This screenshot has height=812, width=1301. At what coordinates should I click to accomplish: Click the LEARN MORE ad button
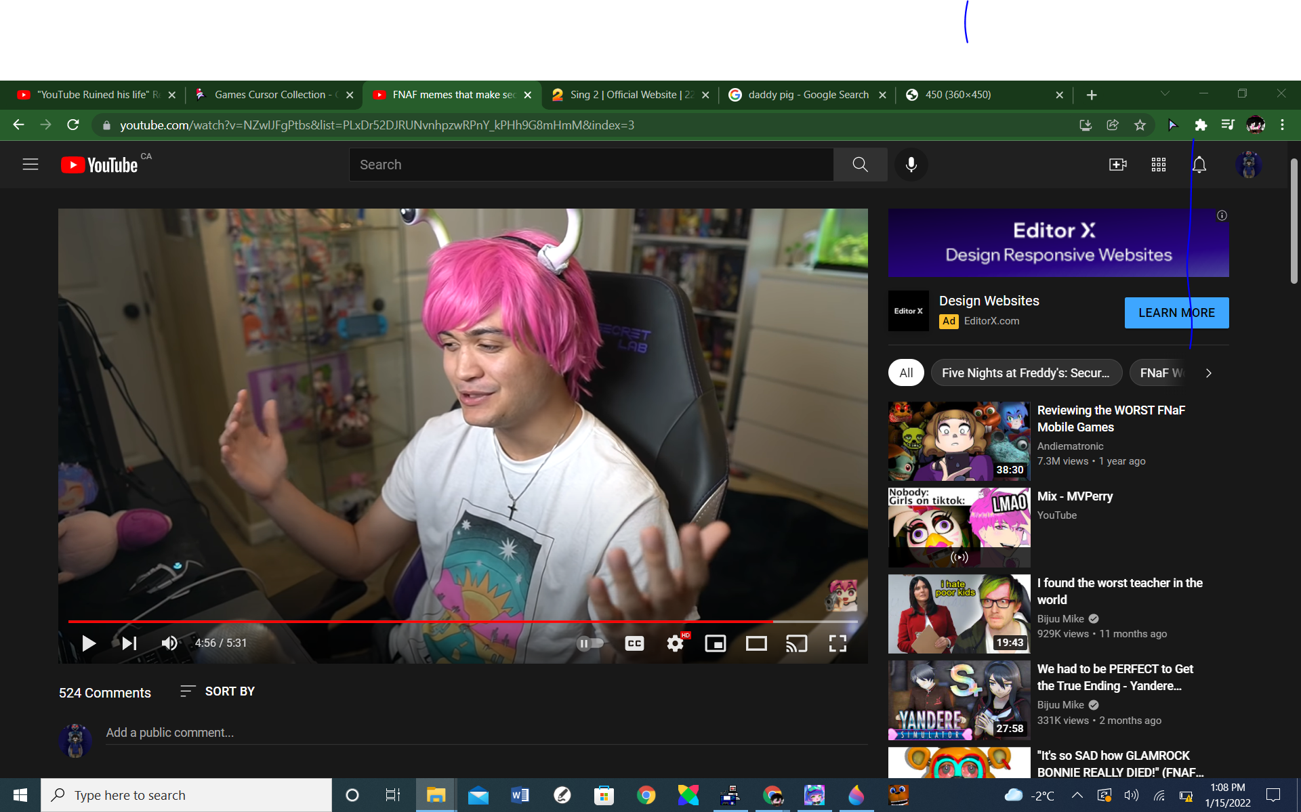(x=1176, y=313)
